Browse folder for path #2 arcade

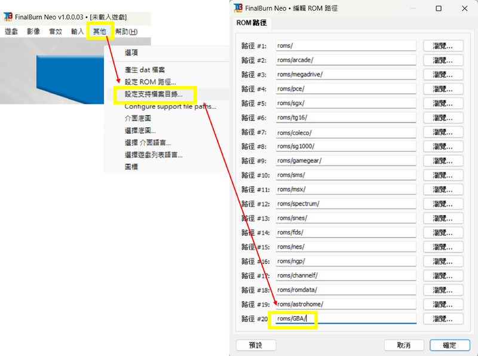pyautogui.click(x=443, y=60)
